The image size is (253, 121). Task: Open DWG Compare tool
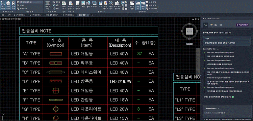coord(64,5)
